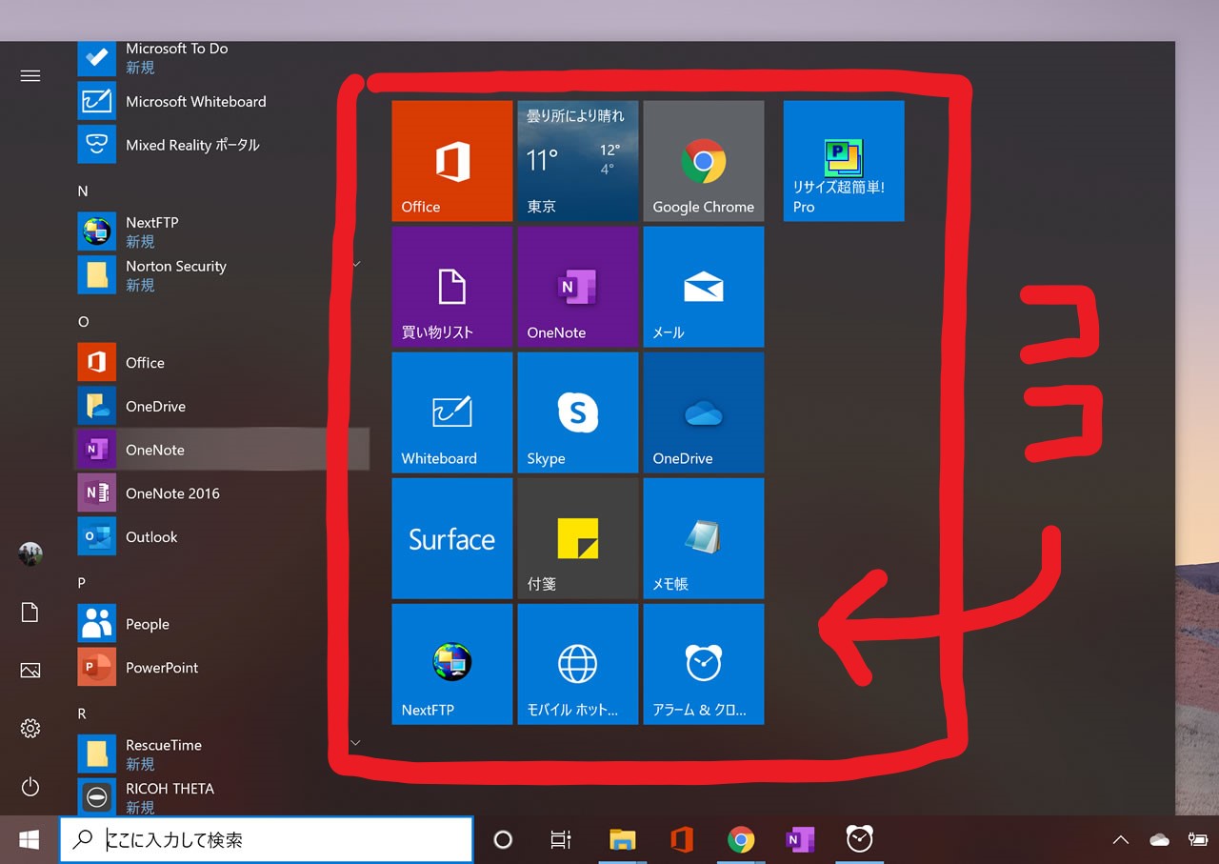This screenshot has height=864, width=1219.
Task: Open the OneNote purple tile
Action: (x=577, y=287)
